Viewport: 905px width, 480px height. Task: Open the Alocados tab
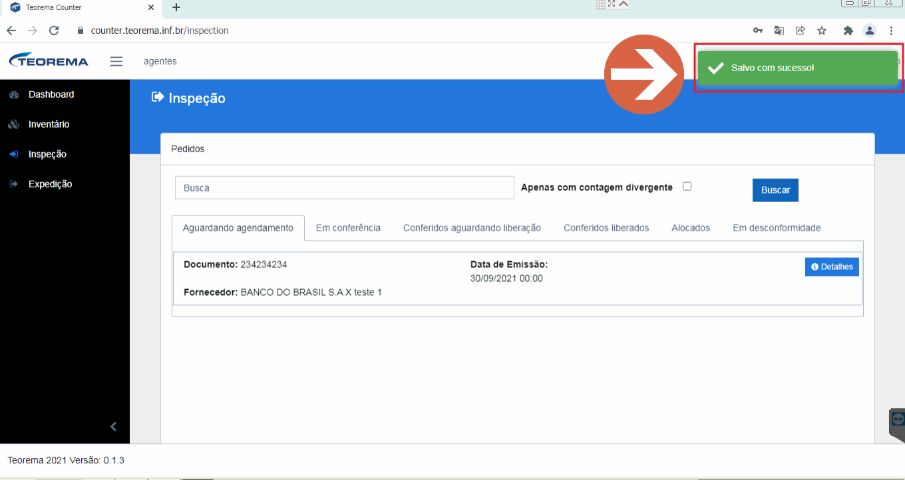(x=691, y=228)
